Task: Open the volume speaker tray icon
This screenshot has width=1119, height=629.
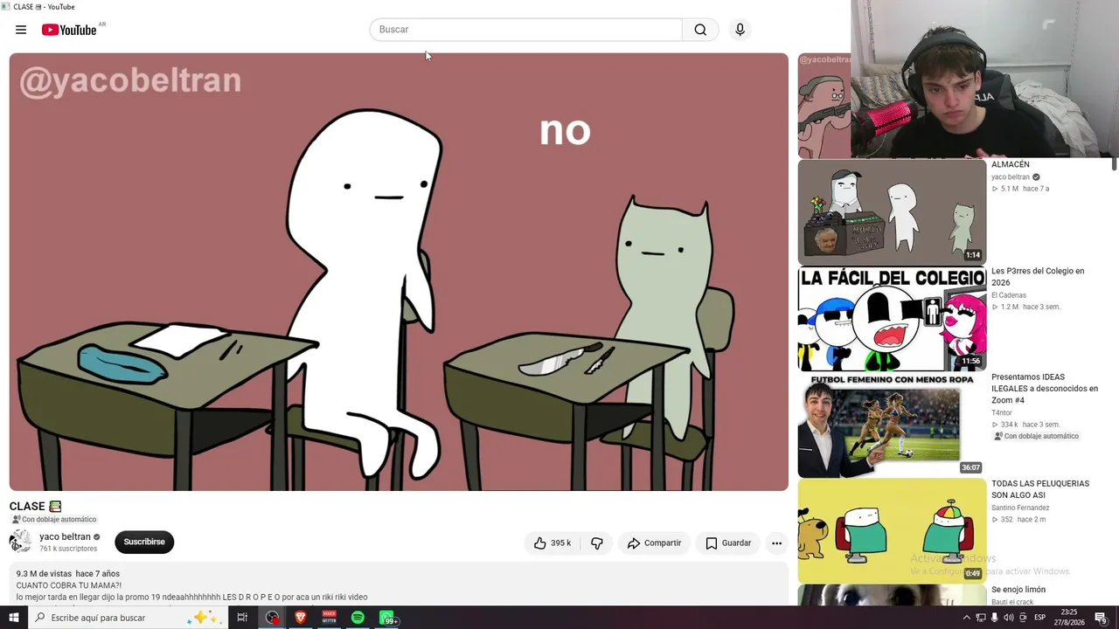Action: [x=1008, y=618]
